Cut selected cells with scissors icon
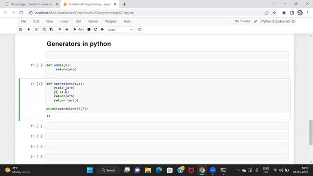313x176 pixels. [37, 29]
